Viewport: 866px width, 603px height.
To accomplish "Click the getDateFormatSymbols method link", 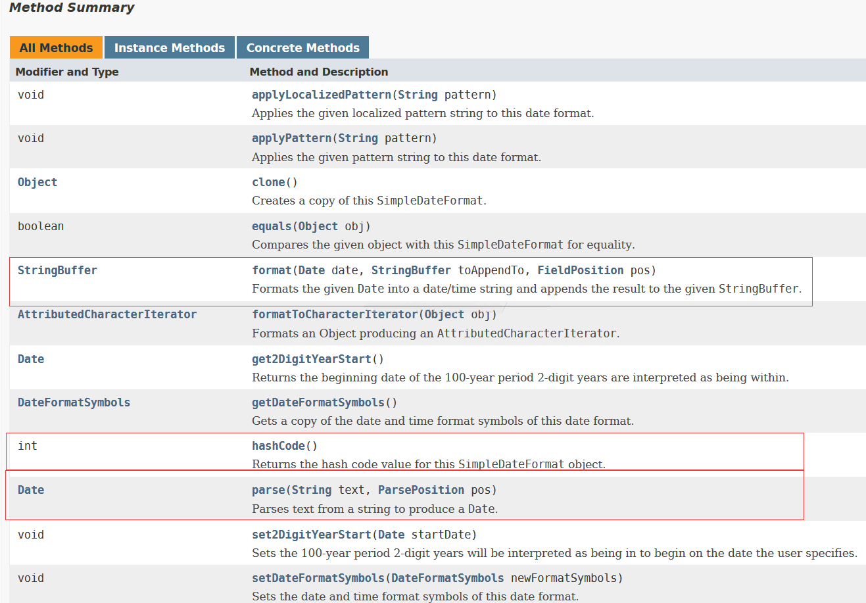I will point(318,402).
